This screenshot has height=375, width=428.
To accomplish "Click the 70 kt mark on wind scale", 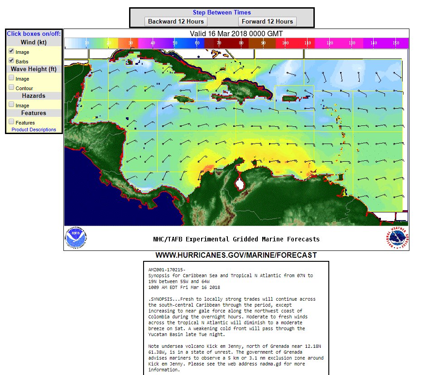I will pyautogui.click(x=219, y=43).
